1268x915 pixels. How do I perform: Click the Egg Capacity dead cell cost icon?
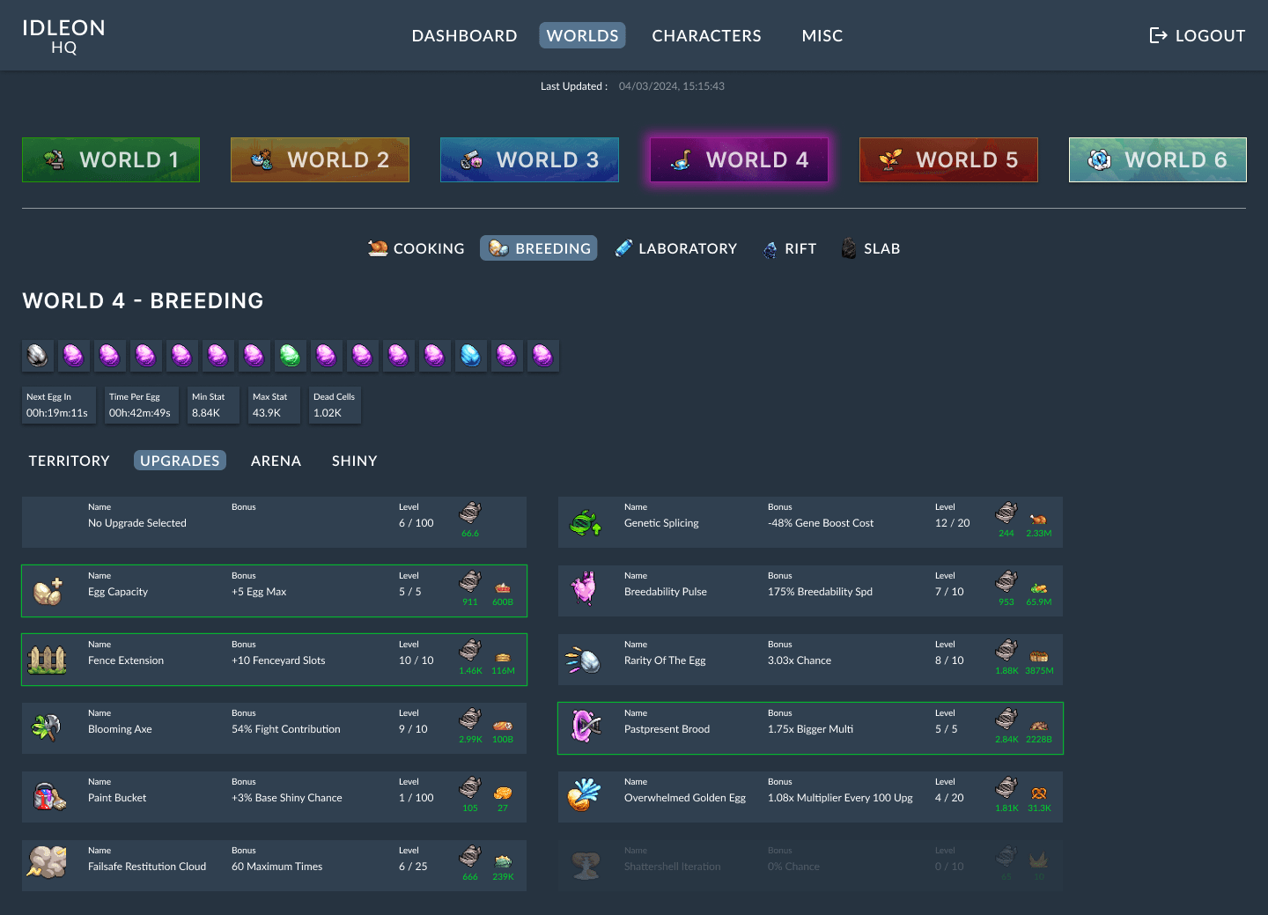pos(470,581)
